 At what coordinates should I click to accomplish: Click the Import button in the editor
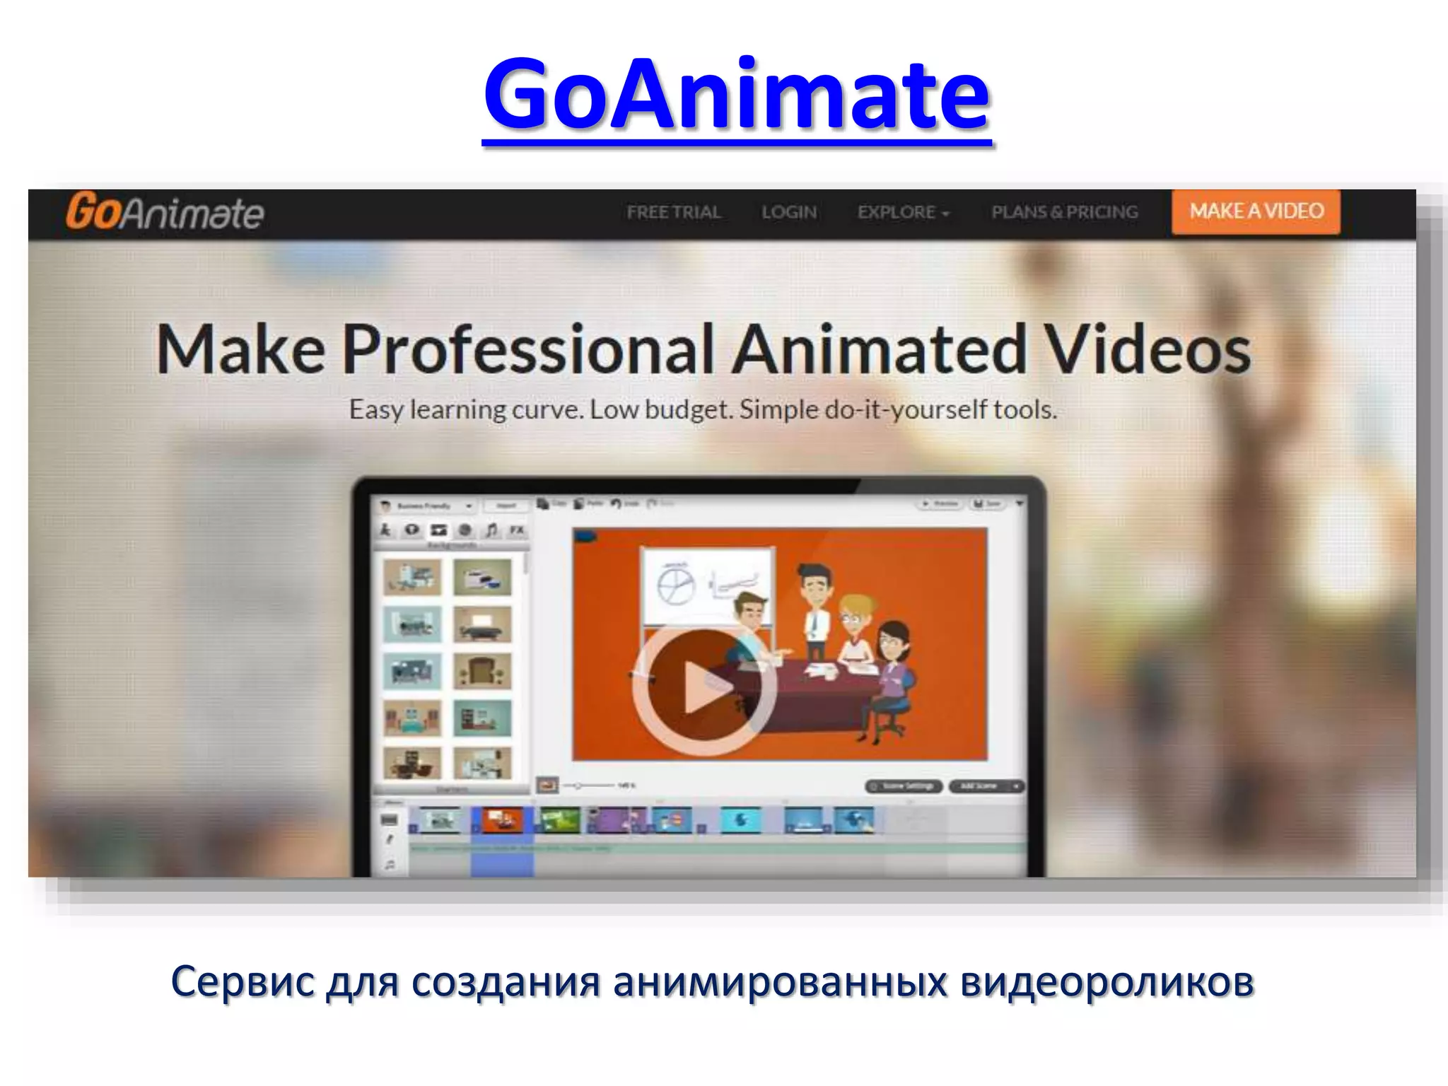pos(506,506)
